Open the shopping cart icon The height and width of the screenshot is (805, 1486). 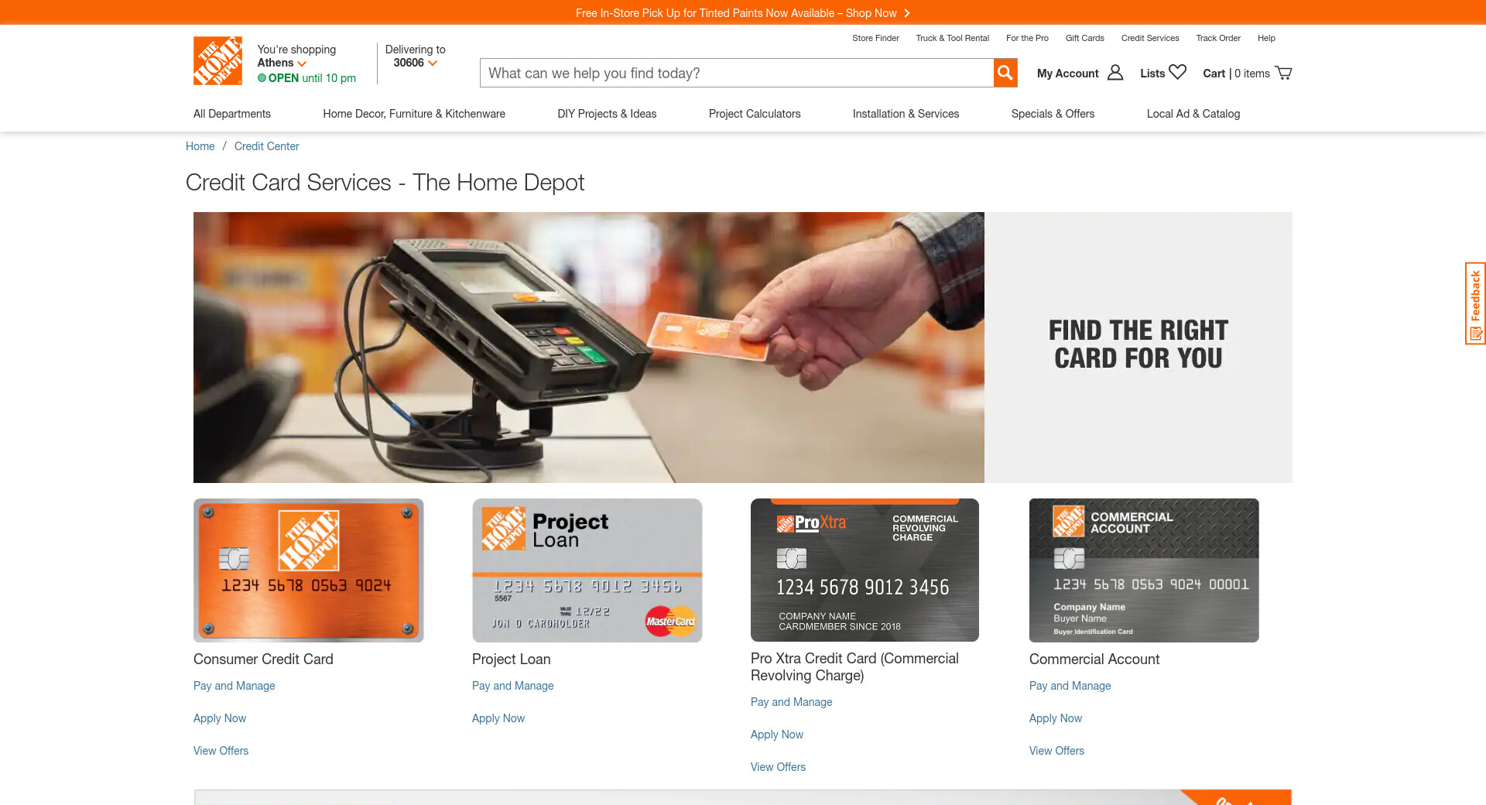(x=1283, y=73)
